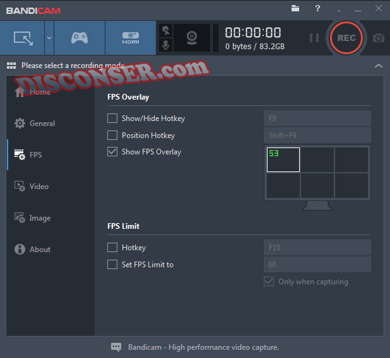The image size is (390, 358).
Task: Click the F10 hotkey input field
Action: pyautogui.click(x=317, y=248)
